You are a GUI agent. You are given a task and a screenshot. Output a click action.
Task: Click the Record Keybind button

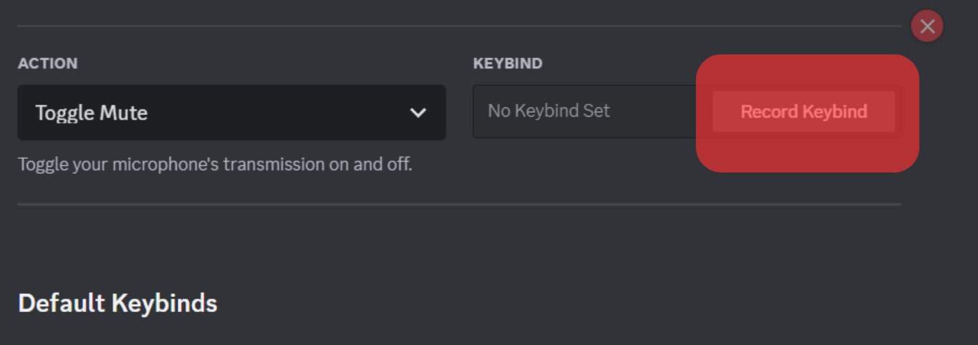click(x=803, y=112)
